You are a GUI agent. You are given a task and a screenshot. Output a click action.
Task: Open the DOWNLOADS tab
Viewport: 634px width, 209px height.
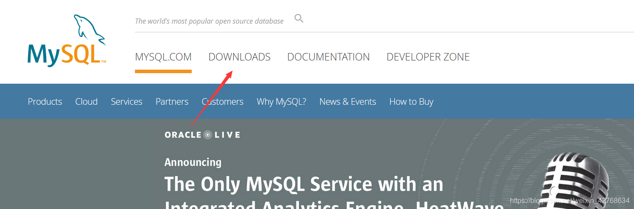click(240, 57)
